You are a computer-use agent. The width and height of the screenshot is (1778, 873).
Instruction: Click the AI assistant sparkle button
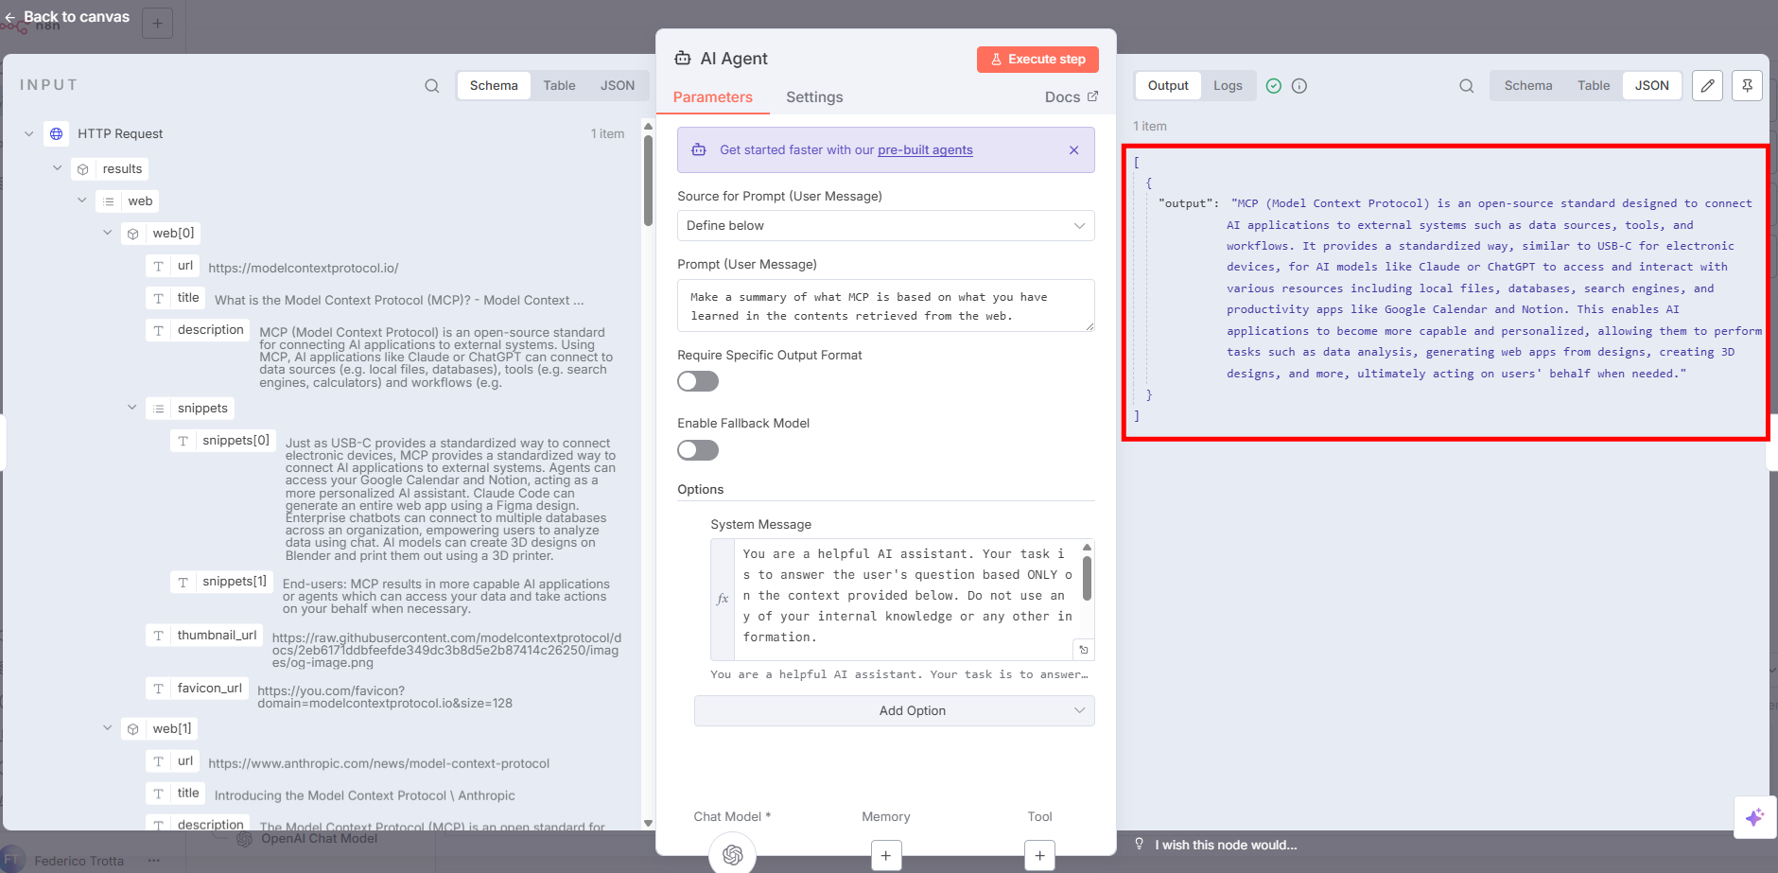(1754, 817)
